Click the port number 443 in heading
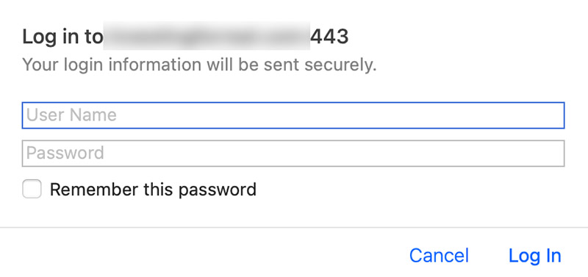 pos(329,37)
